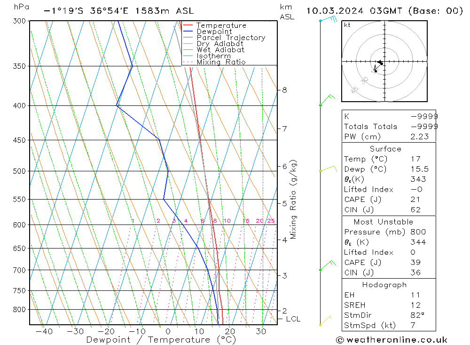The image size is (470, 345).
Task: Open the weatheronline.co.uk copyright link
Action: [392, 340]
